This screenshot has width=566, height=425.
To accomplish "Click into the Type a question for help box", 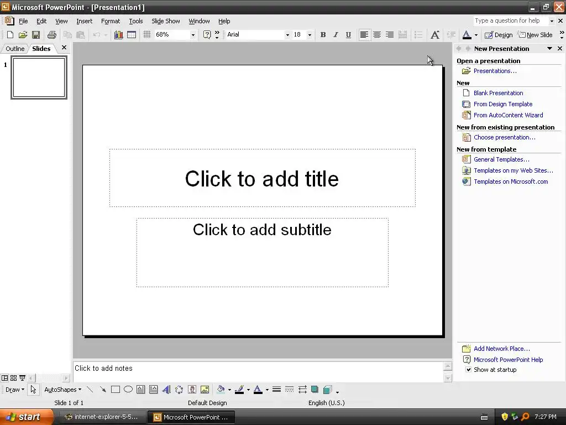I will (510, 20).
